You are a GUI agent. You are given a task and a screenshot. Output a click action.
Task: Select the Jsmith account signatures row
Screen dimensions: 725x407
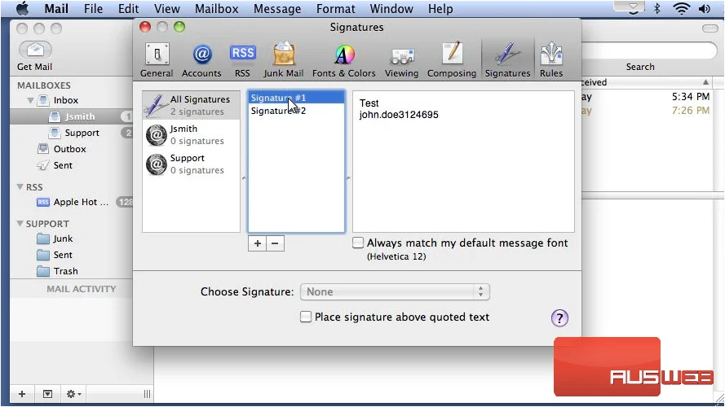click(x=191, y=135)
